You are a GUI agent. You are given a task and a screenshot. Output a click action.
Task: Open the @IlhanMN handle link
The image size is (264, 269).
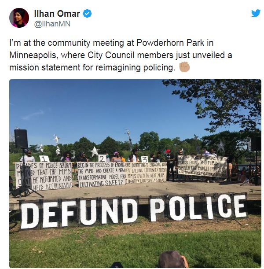52,24
